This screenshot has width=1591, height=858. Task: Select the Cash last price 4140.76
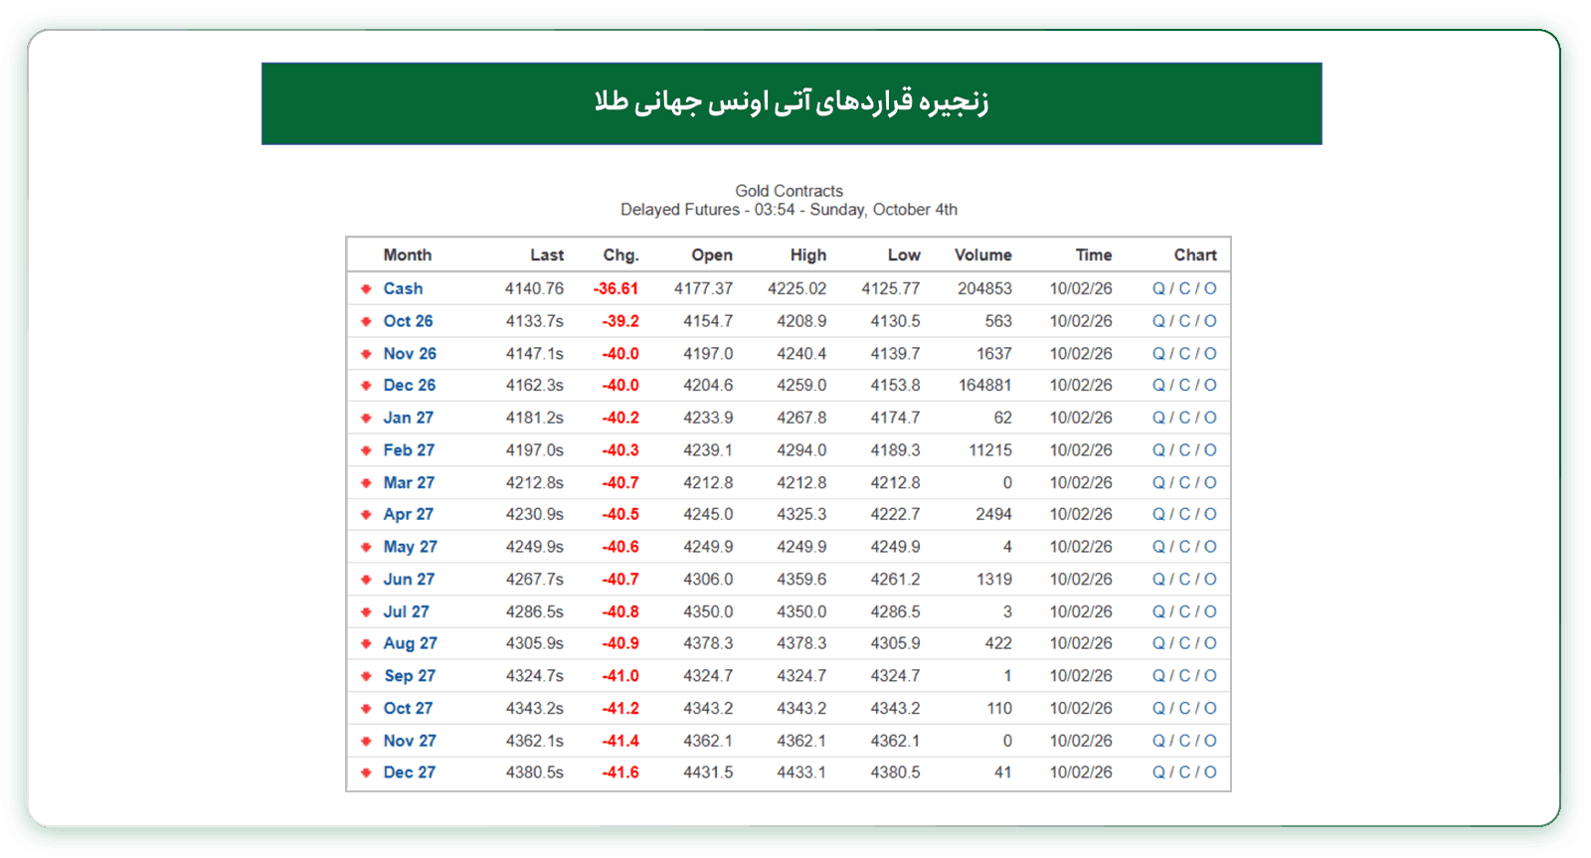pyautogui.click(x=534, y=288)
